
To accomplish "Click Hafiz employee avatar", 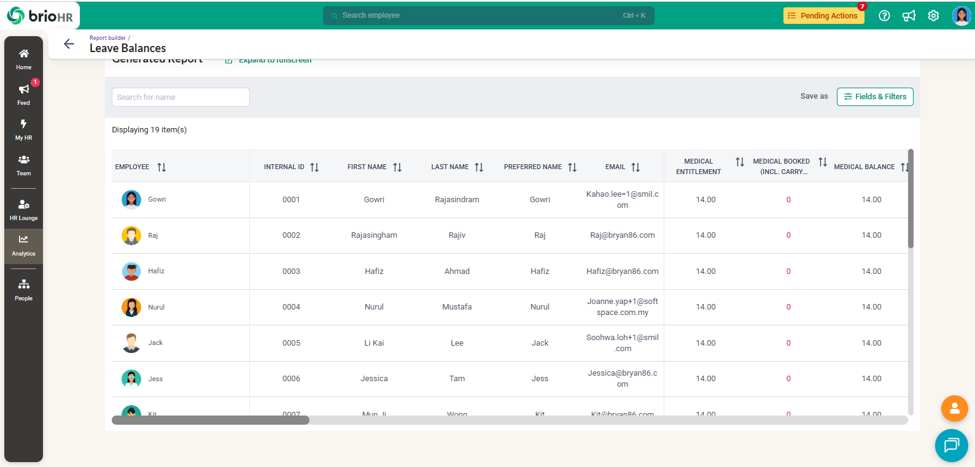I will [x=131, y=271].
